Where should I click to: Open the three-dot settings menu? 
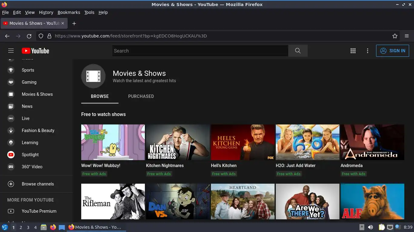point(368,51)
